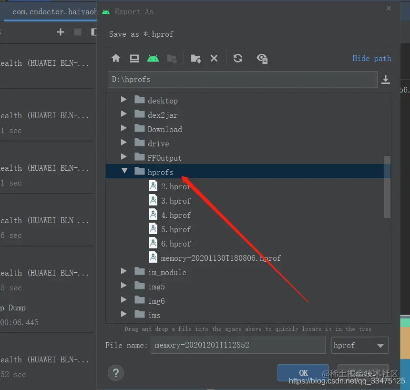Viewport: 410px width, 390px height.
Task: Click the D:\hprofs path field
Action: pyautogui.click(x=242, y=80)
